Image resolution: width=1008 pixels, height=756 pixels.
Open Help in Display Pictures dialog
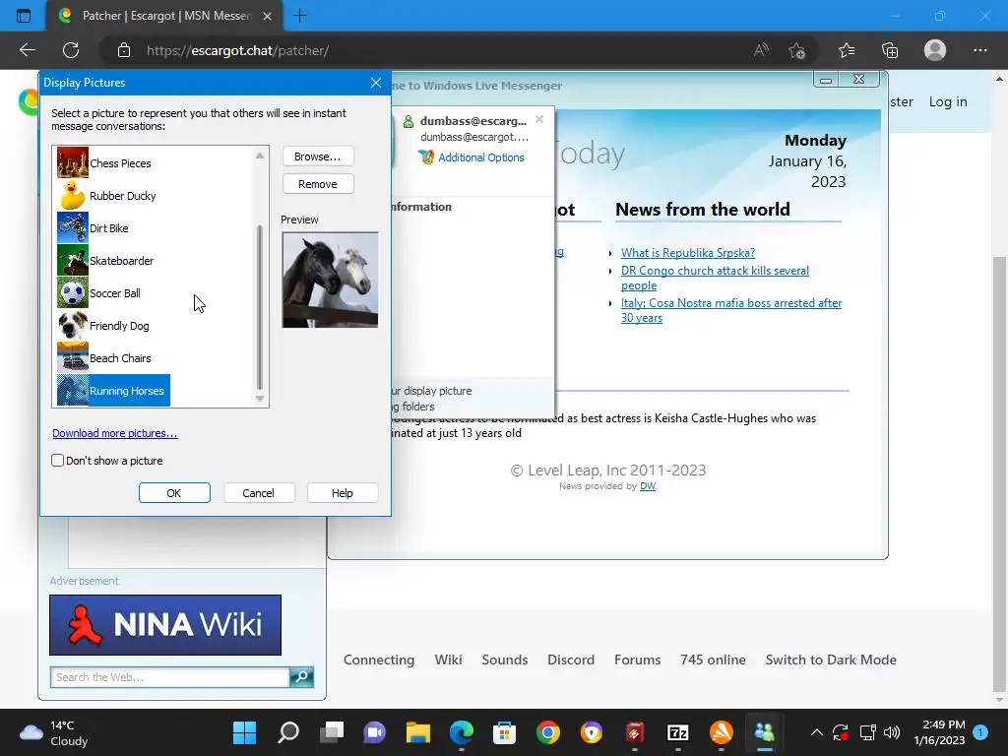point(342,492)
